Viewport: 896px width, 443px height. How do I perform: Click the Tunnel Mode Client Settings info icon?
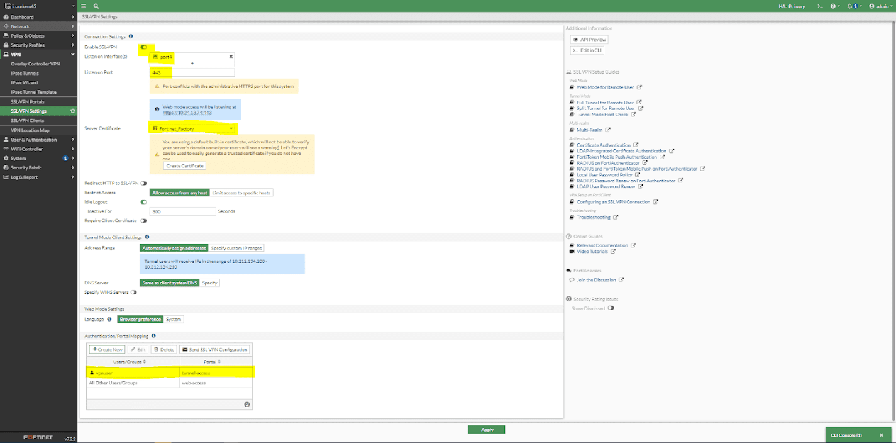pyautogui.click(x=147, y=237)
